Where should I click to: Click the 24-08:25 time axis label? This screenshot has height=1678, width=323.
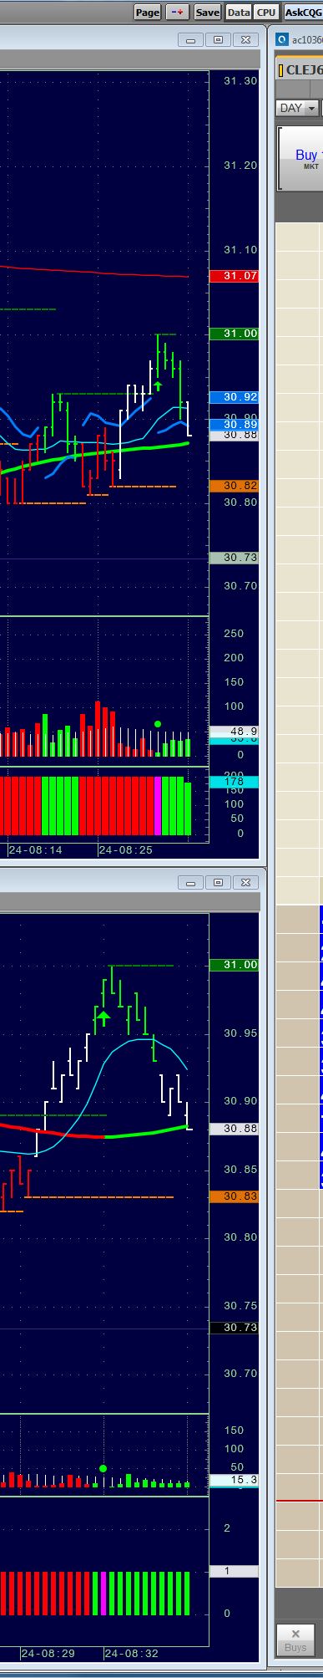coord(125,849)
